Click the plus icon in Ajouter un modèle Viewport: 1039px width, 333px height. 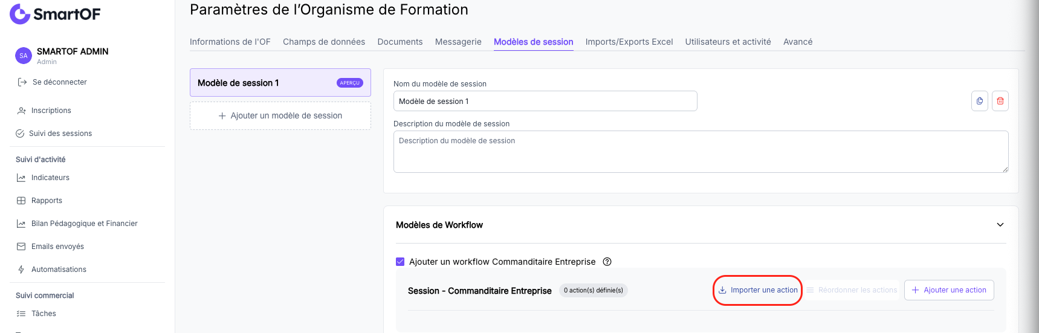click(222, 115)
